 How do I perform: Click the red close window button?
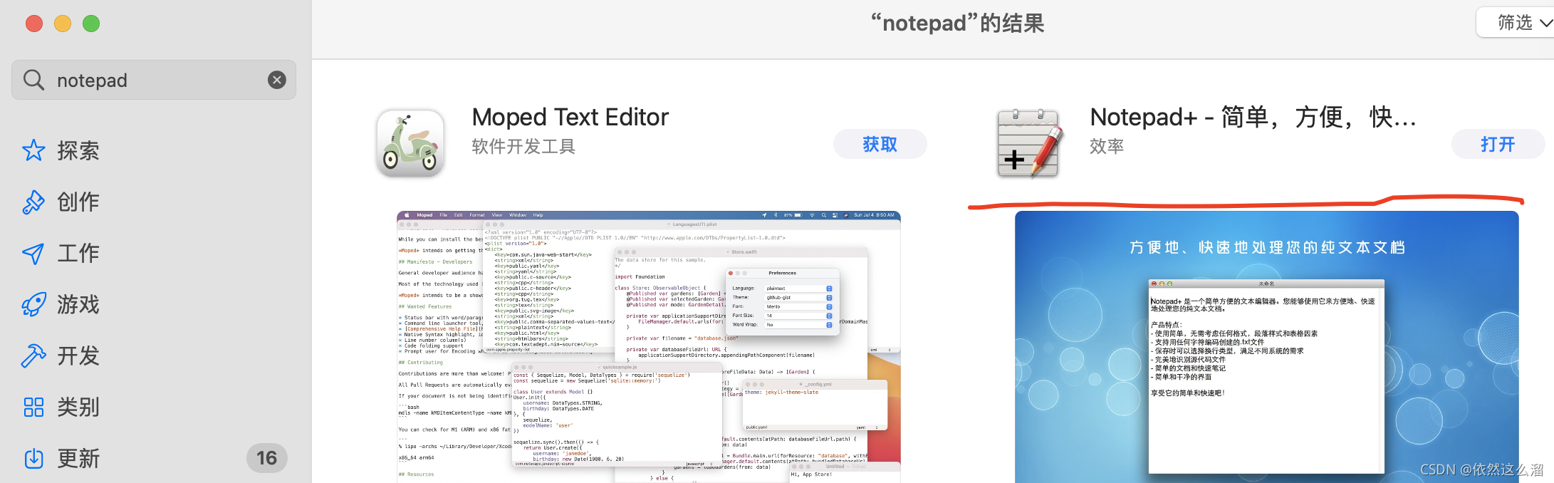point(34,24)
